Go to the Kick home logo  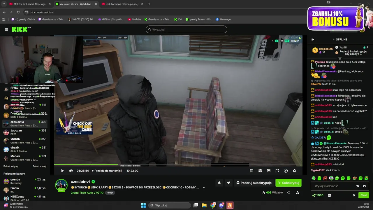(21, 29)
